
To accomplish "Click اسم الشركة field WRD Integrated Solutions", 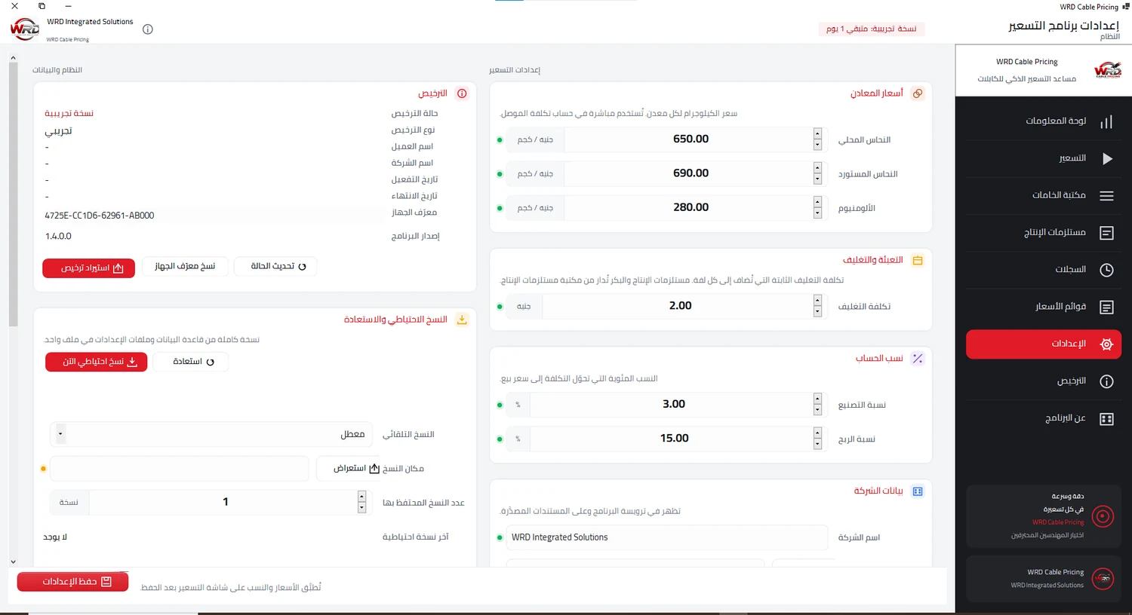I will tap(667, 537).
